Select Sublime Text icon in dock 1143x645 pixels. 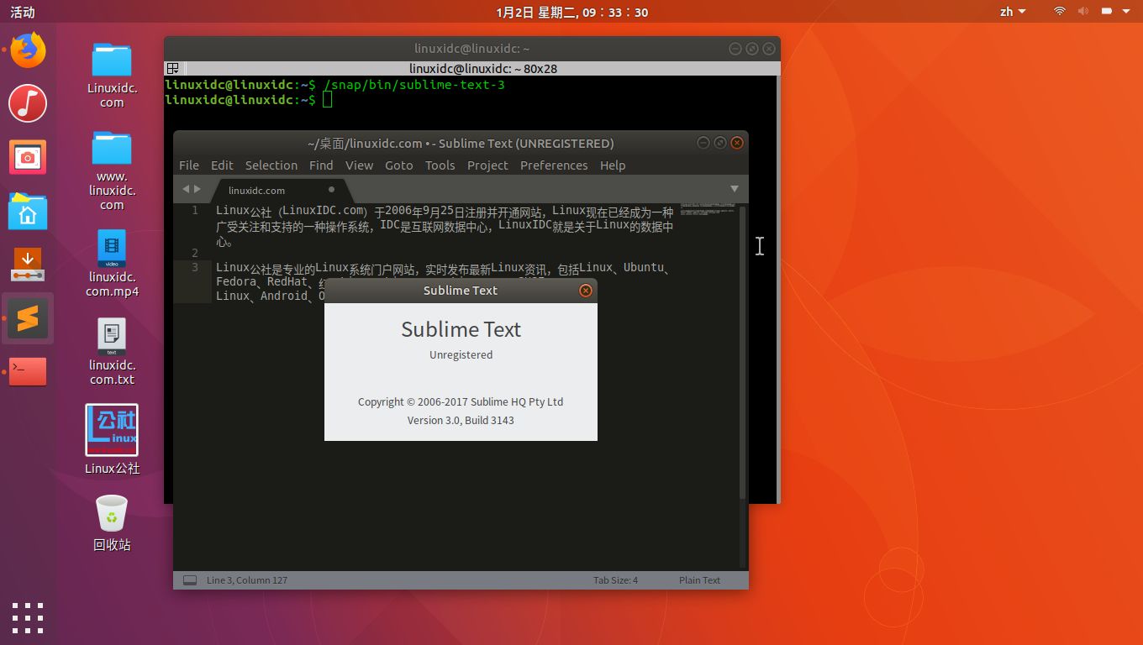pos(28,318)
